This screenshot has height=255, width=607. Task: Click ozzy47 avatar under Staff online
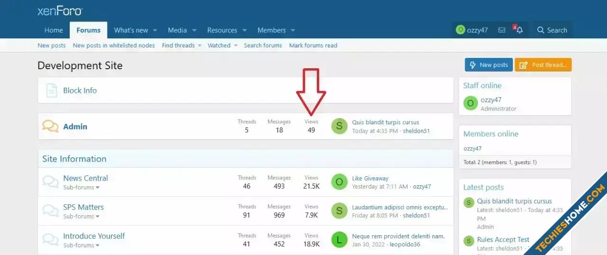[x=470, y=103]
